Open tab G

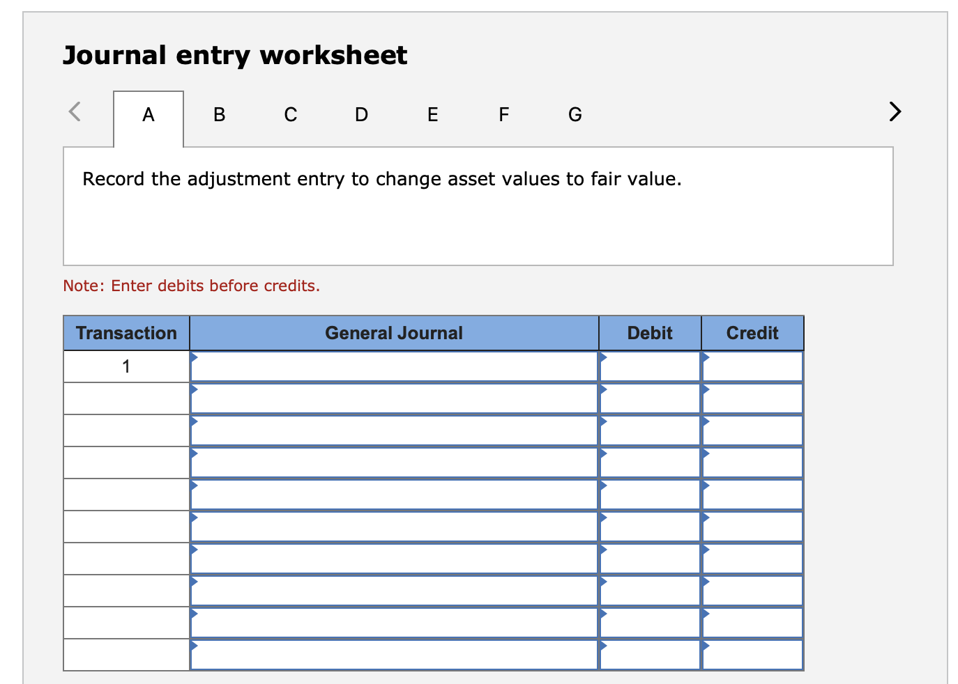pyautogui.click(x=575, y=115)
